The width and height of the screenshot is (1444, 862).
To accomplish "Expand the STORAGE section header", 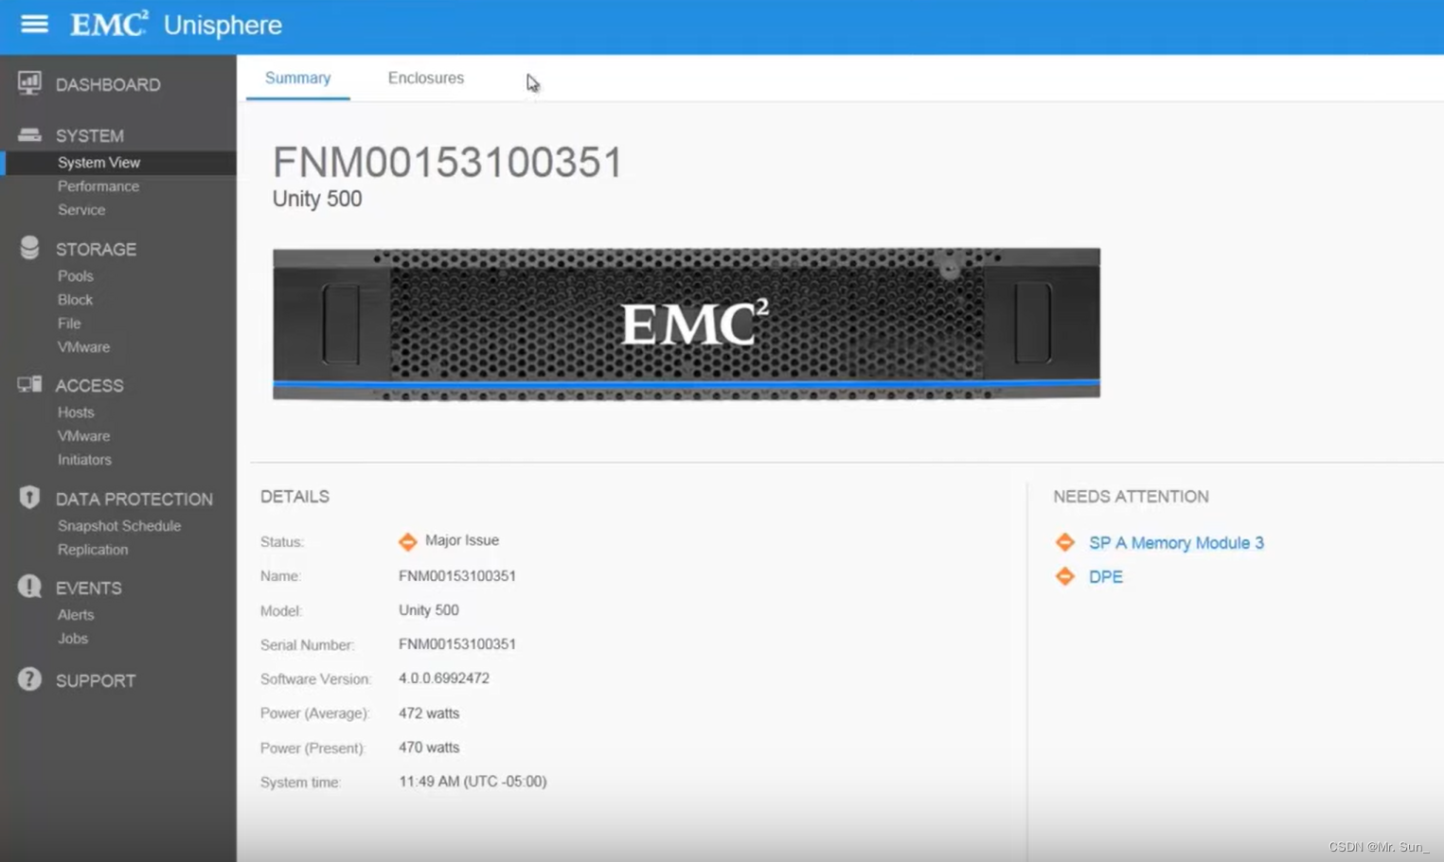I will point(95,249).
